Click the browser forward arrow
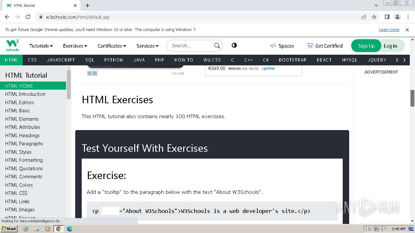 pyautogui.click(x=18, y=17)
